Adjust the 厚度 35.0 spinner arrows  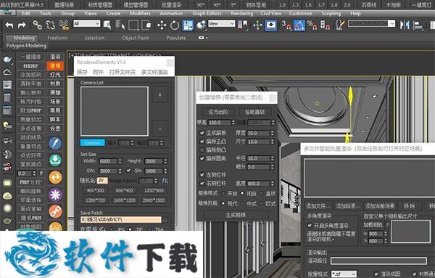point(272,133)
